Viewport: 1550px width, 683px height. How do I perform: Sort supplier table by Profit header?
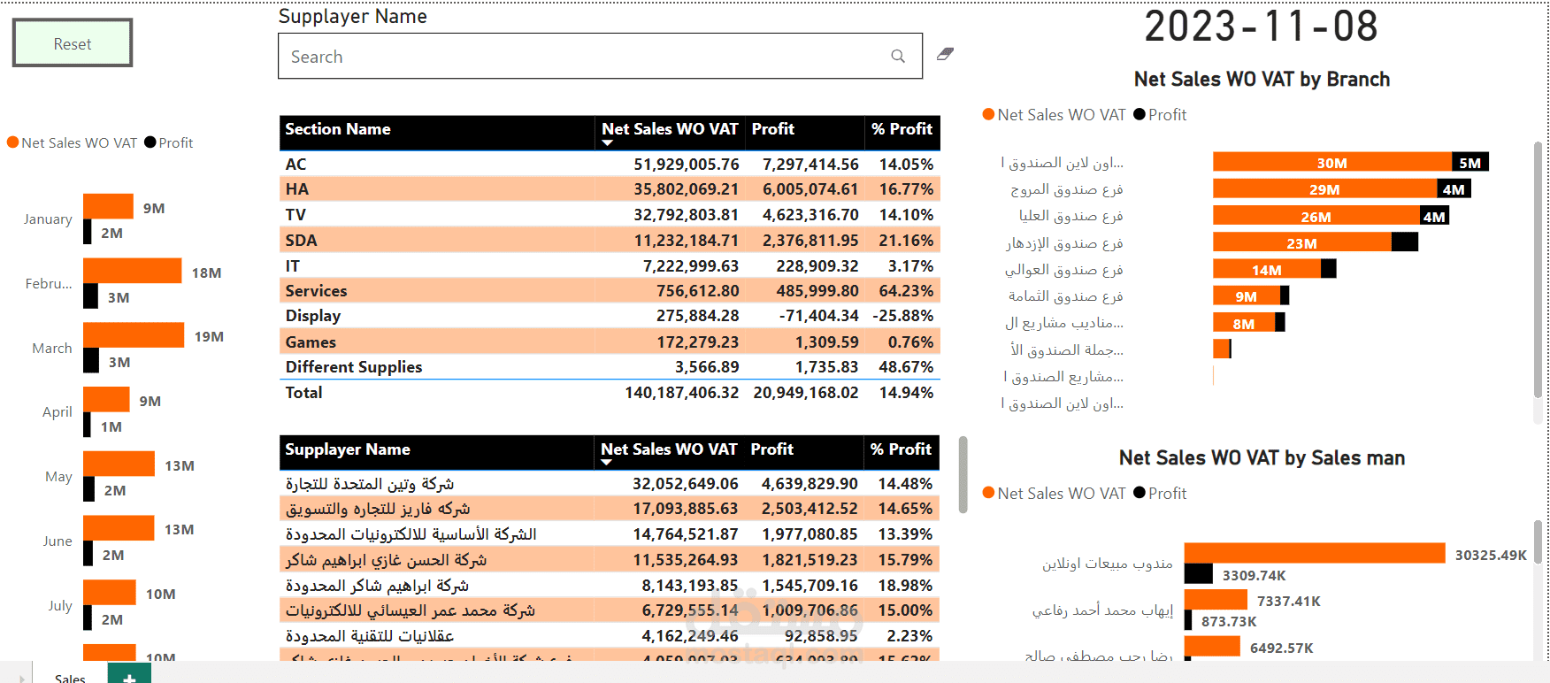772,449
